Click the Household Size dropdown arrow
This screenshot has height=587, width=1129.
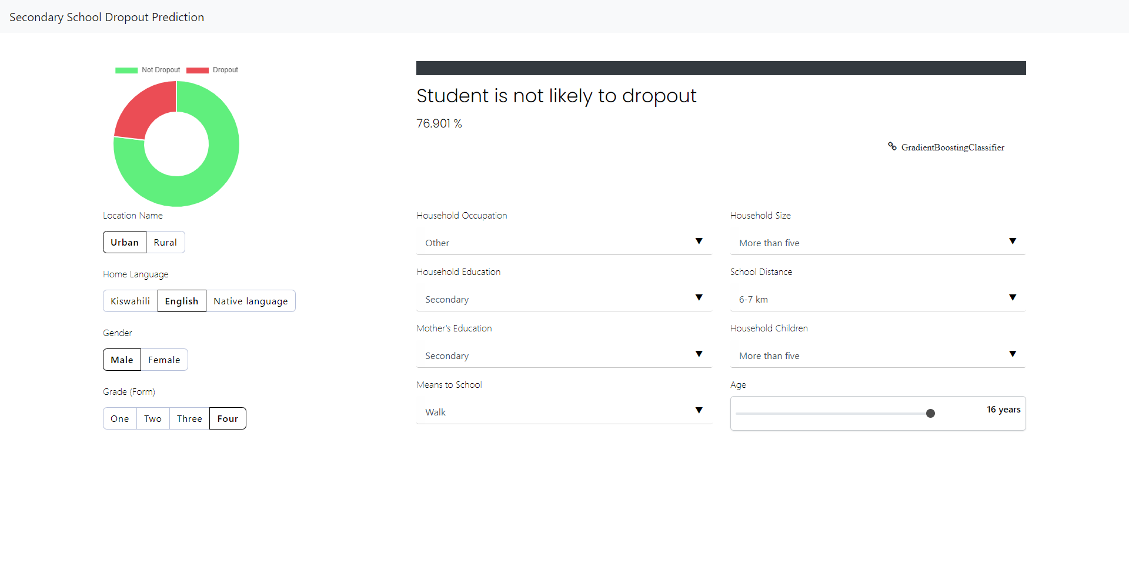click(1012, 241)
